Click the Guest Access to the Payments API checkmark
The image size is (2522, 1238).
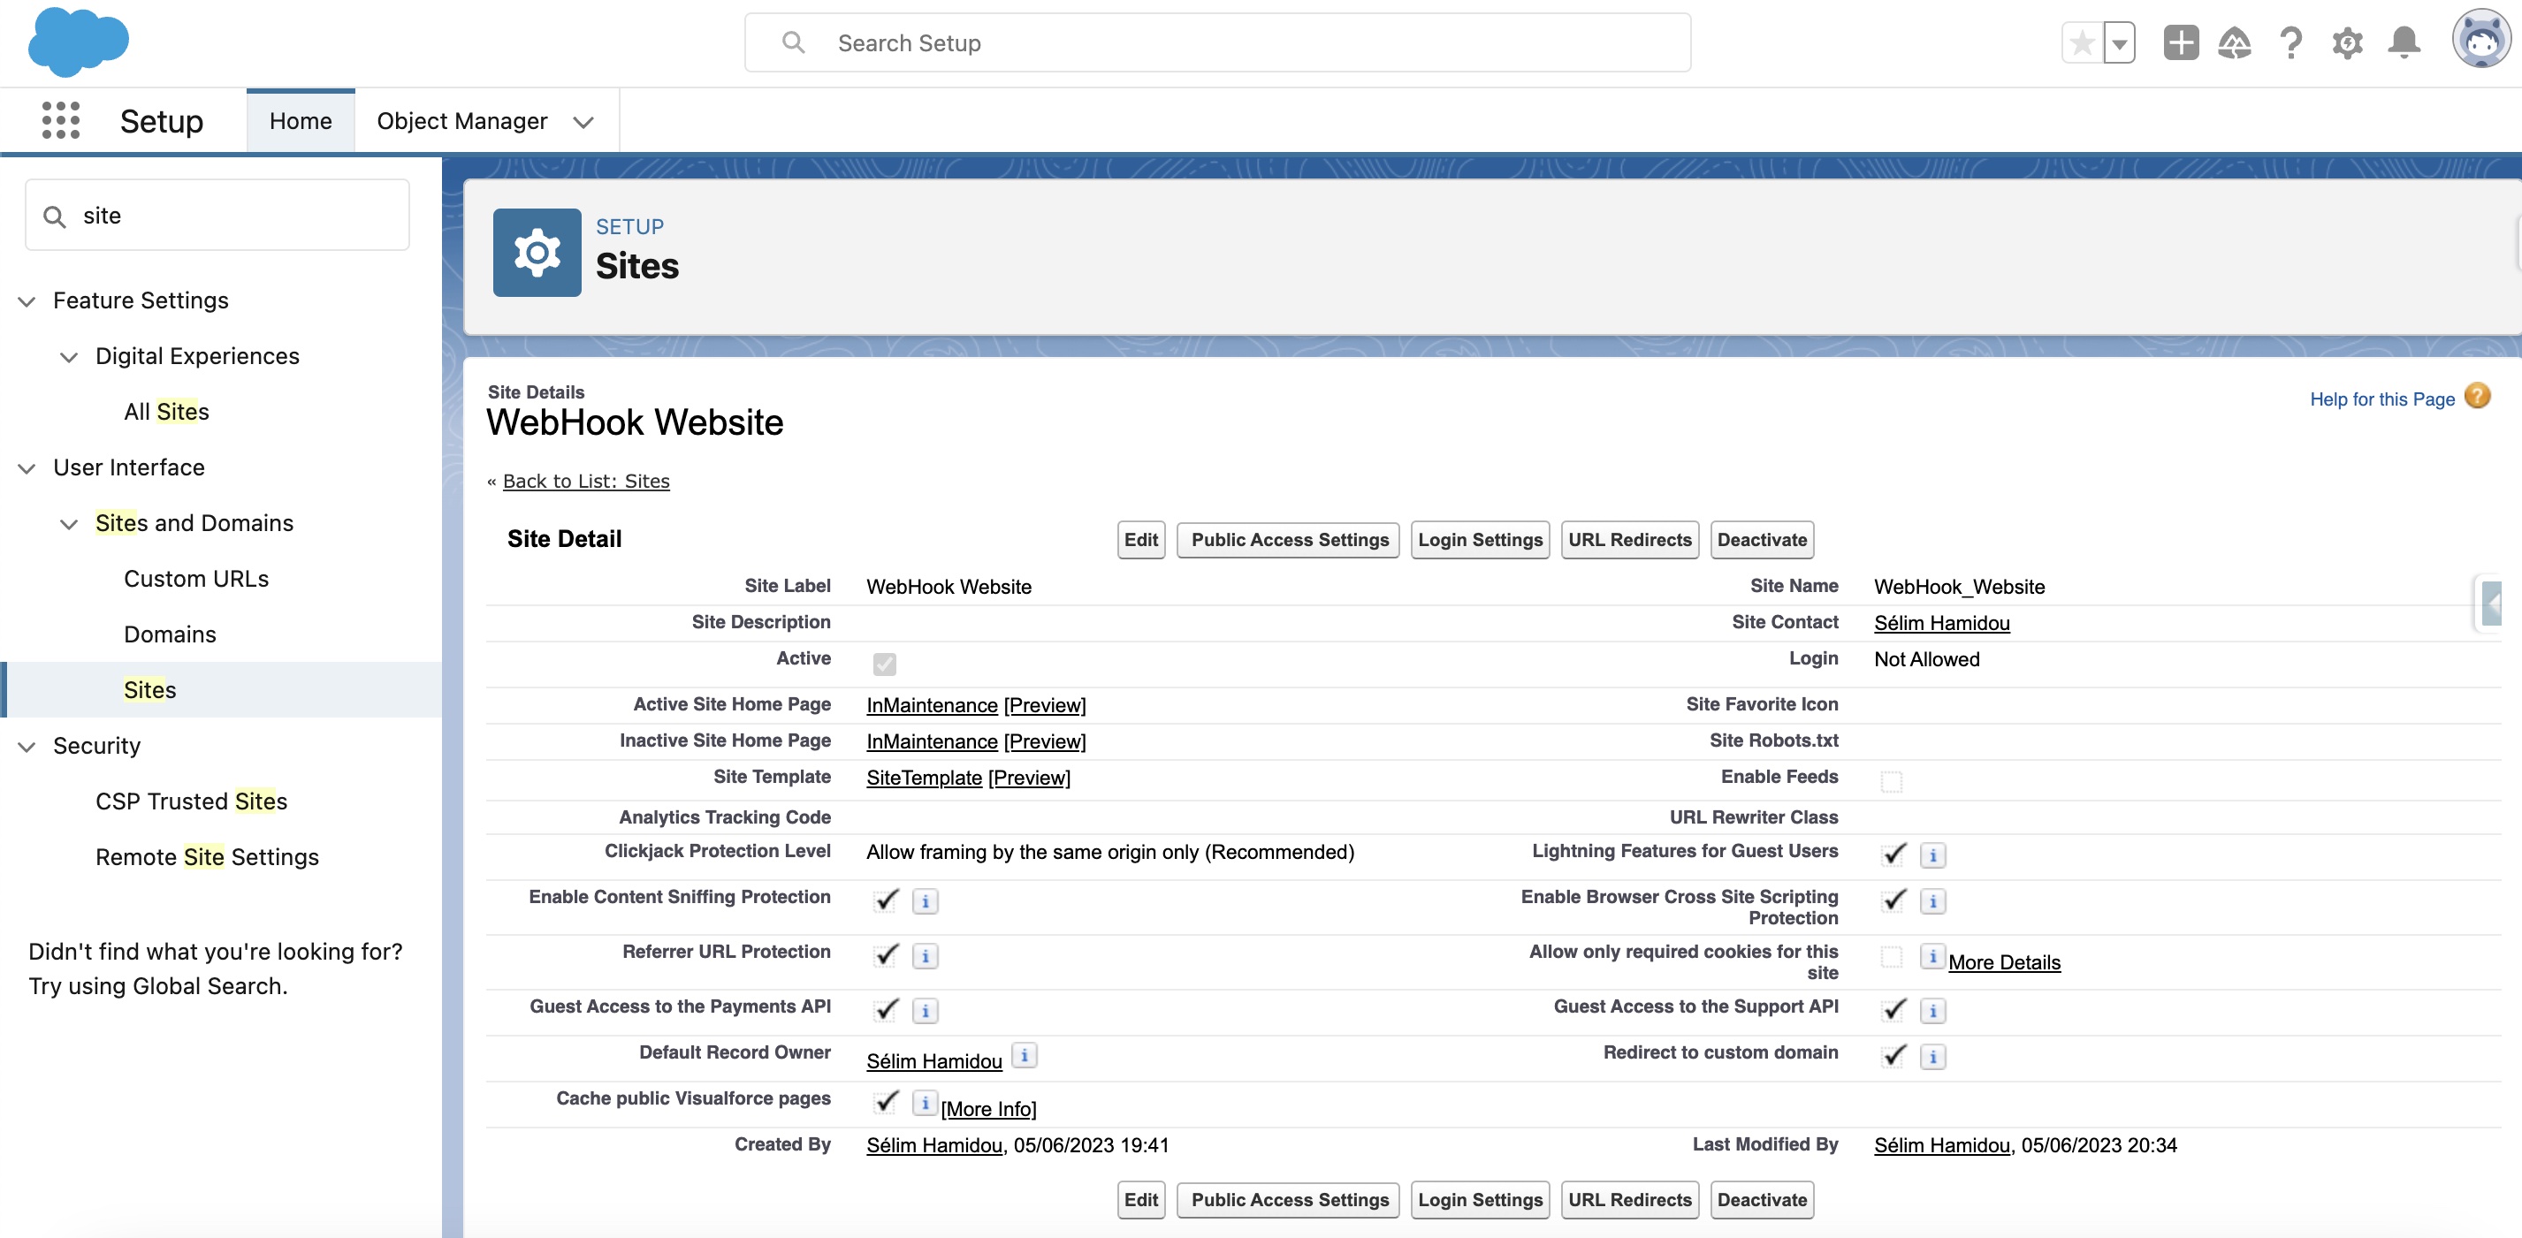click(886, 1010)
